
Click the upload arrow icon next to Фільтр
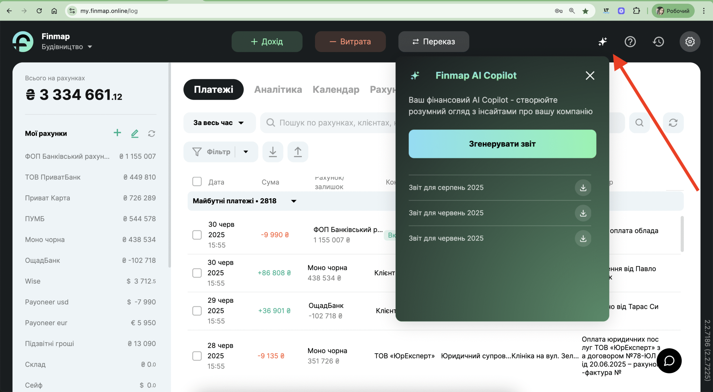[298, 152]
